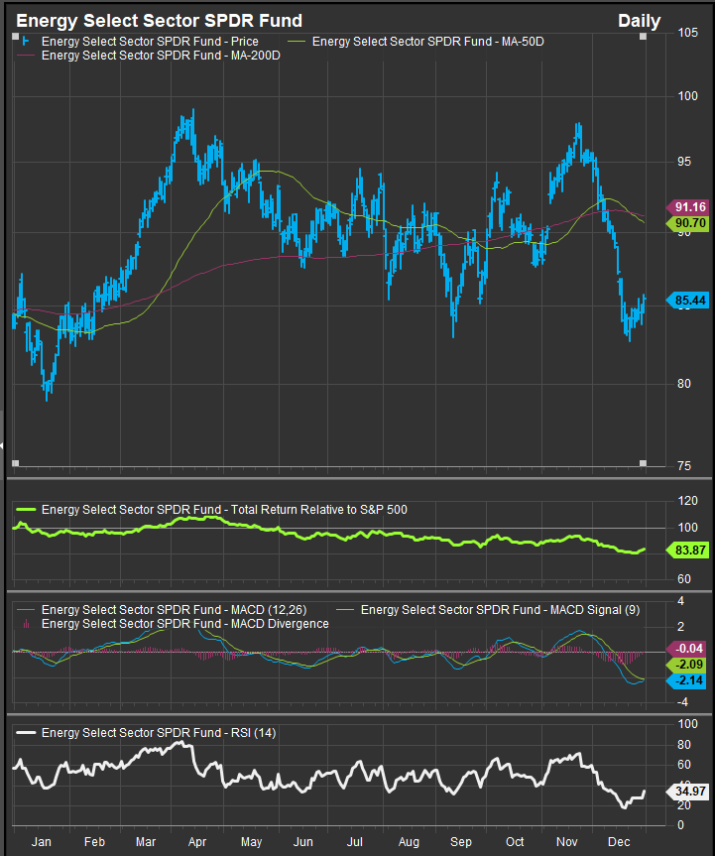Click the Mar label on time axis
This screenshot has width=715, height=856.
146,842
